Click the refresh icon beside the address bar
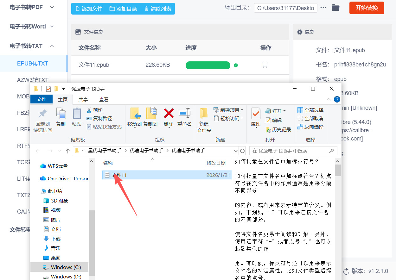 (x=242, y=151)
